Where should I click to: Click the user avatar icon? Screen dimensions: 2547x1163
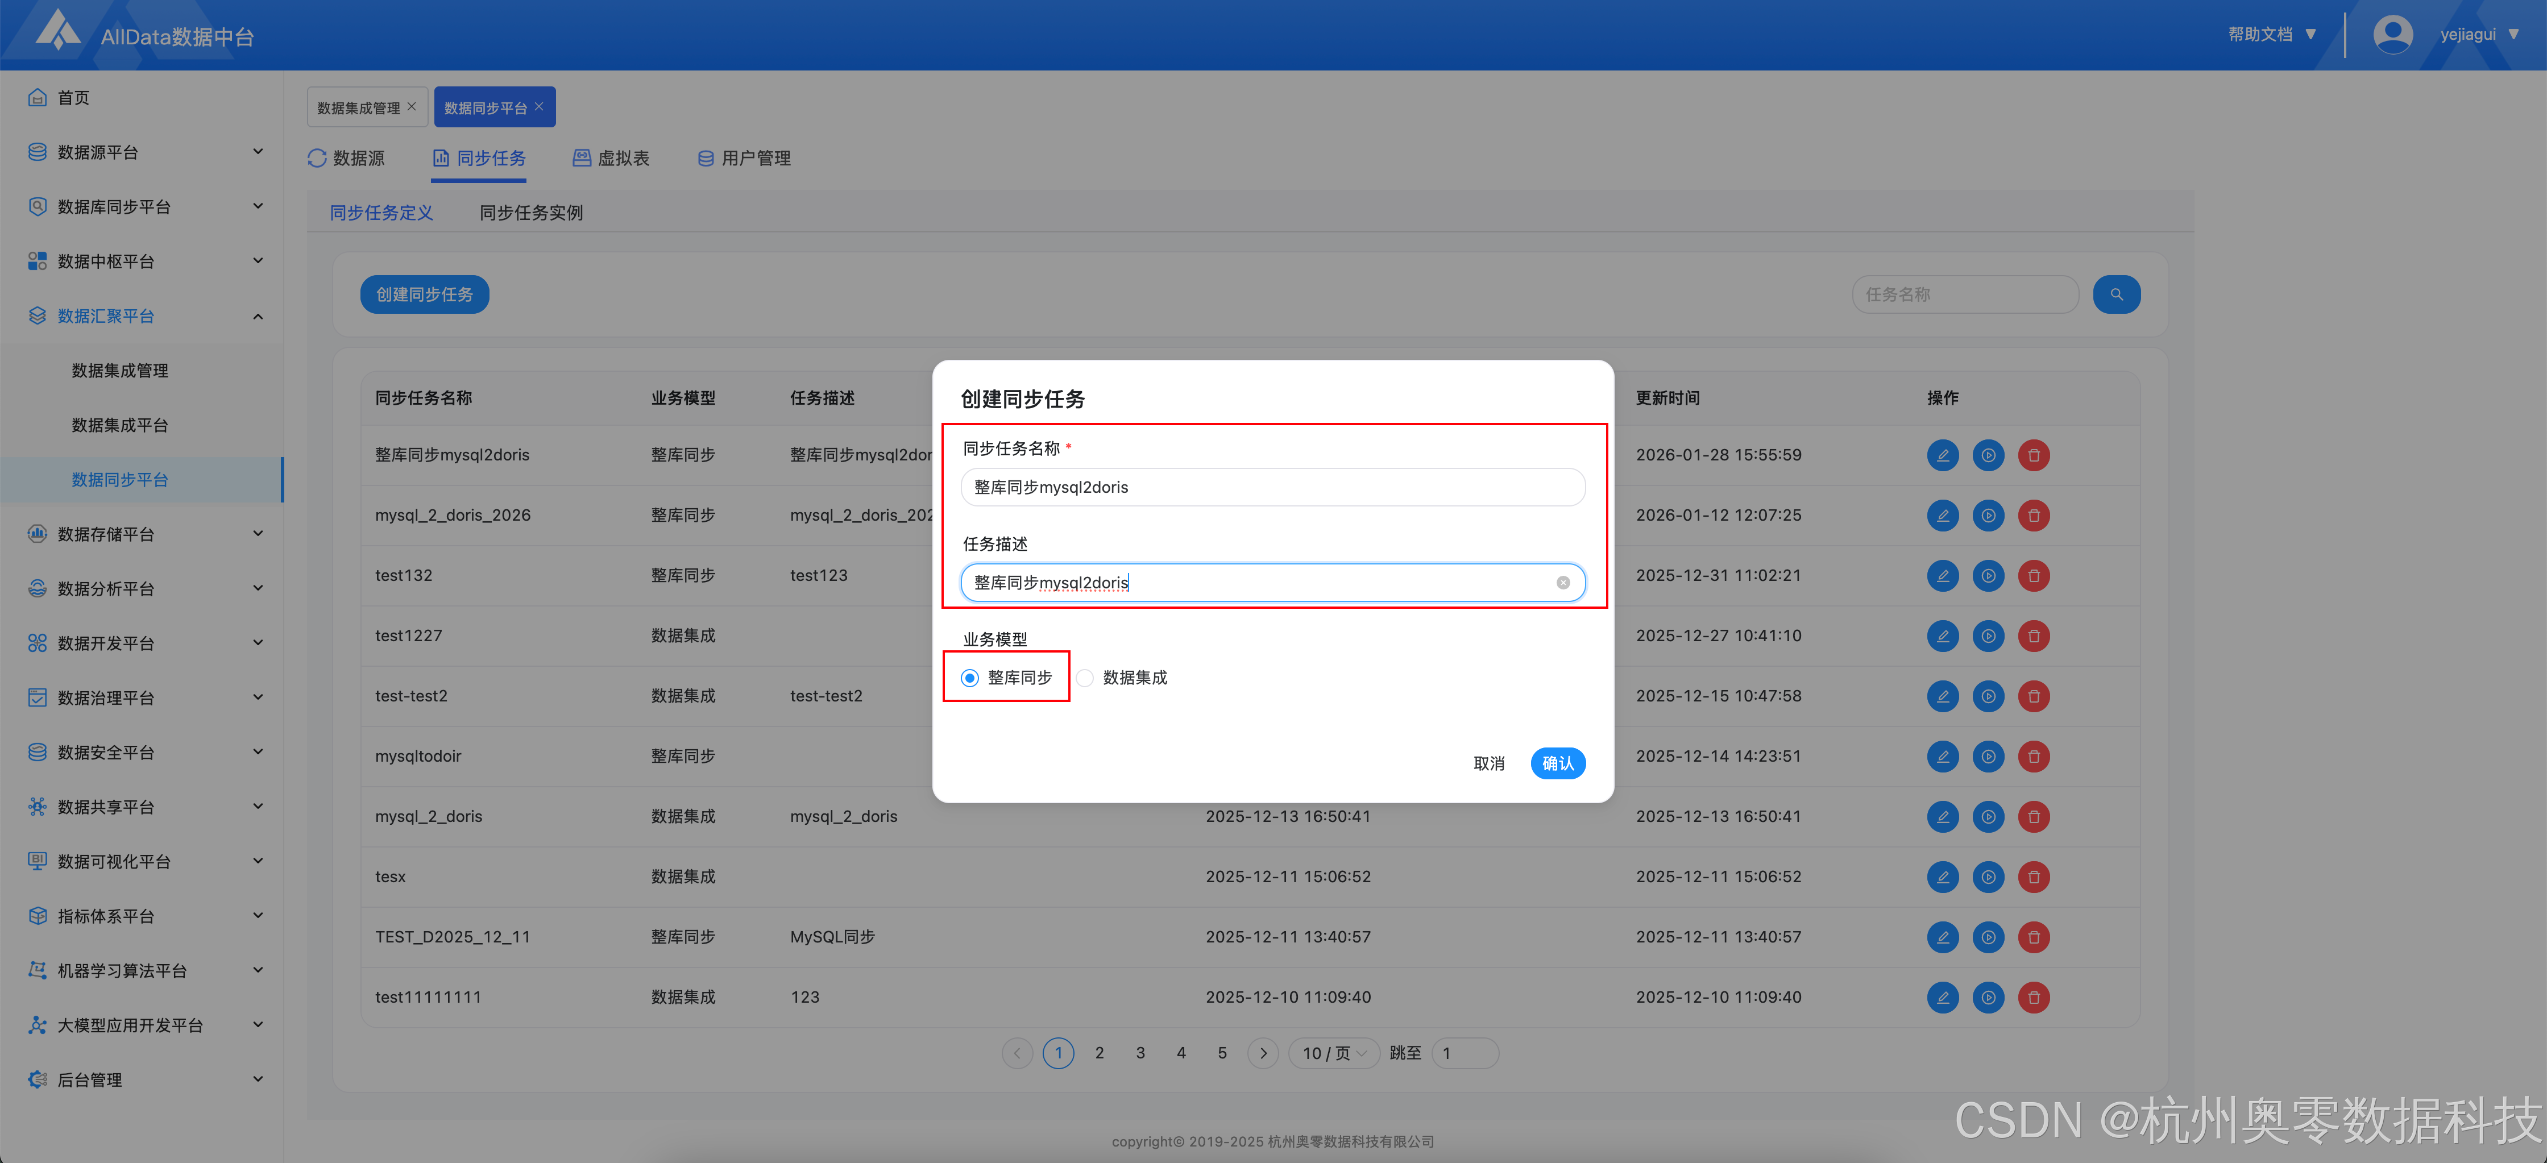pos(2392,35)
